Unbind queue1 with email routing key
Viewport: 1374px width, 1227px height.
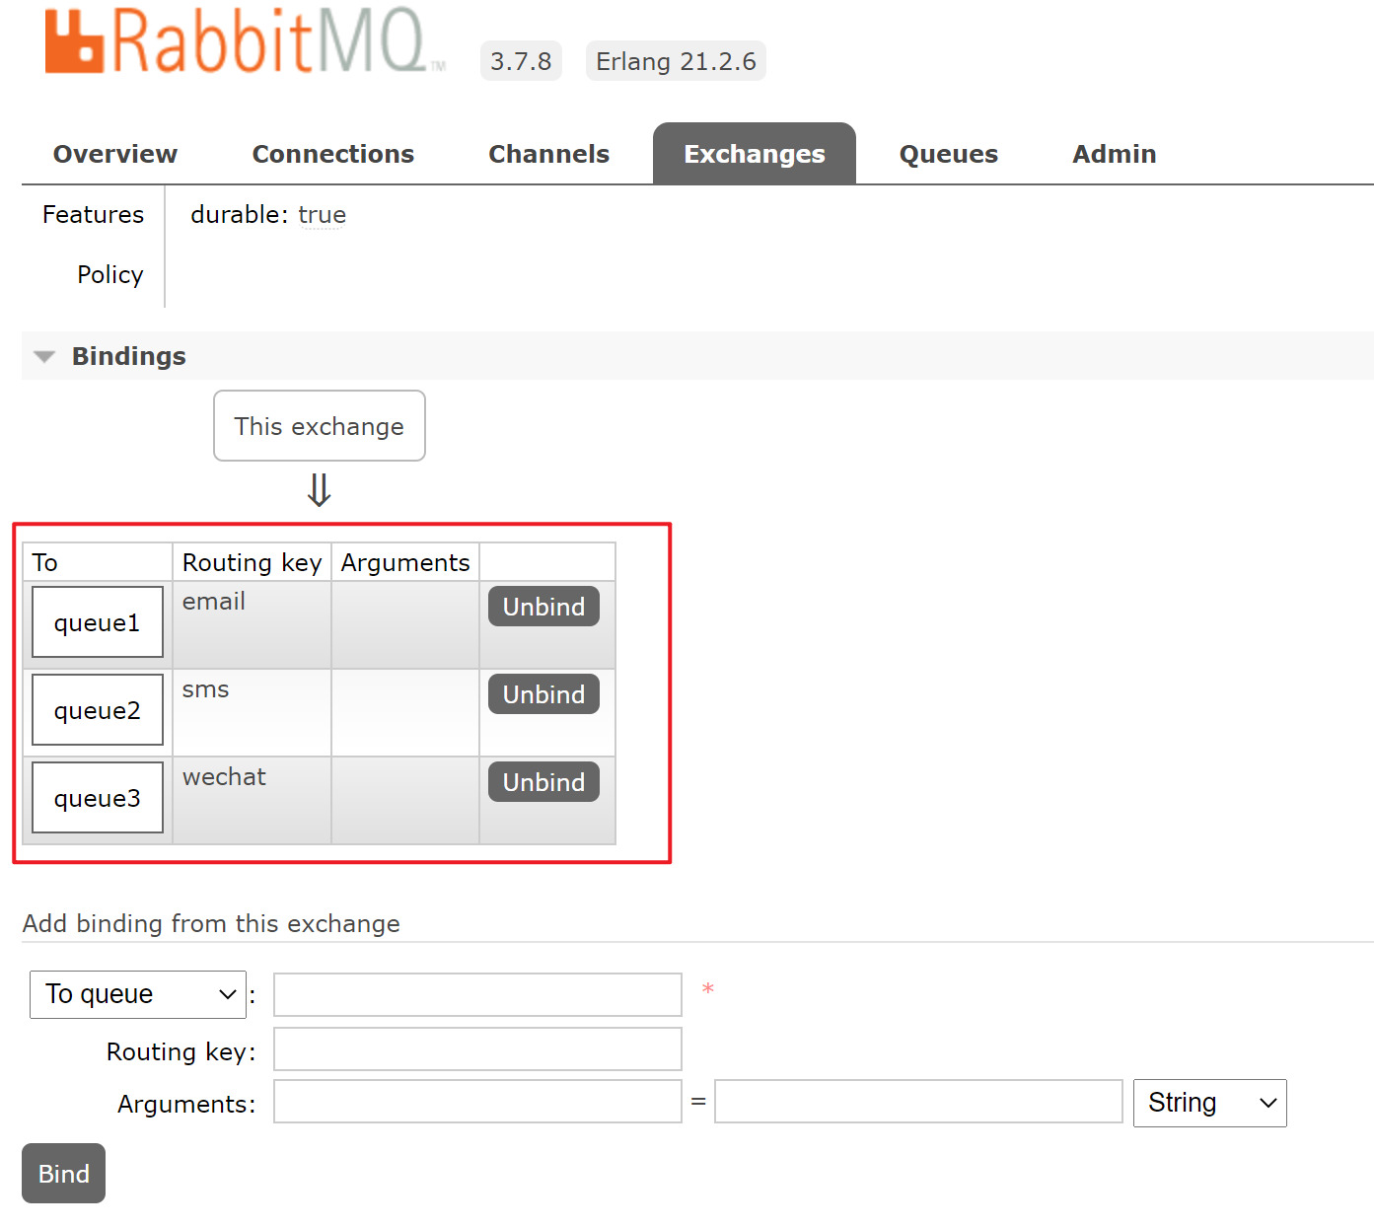[543, 607]
